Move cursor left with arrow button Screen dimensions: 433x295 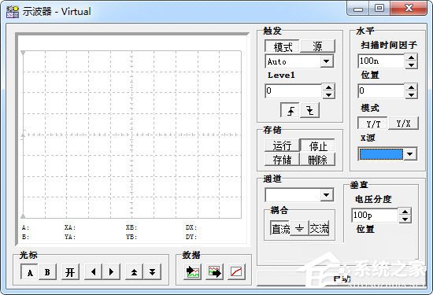coord(94,272)
